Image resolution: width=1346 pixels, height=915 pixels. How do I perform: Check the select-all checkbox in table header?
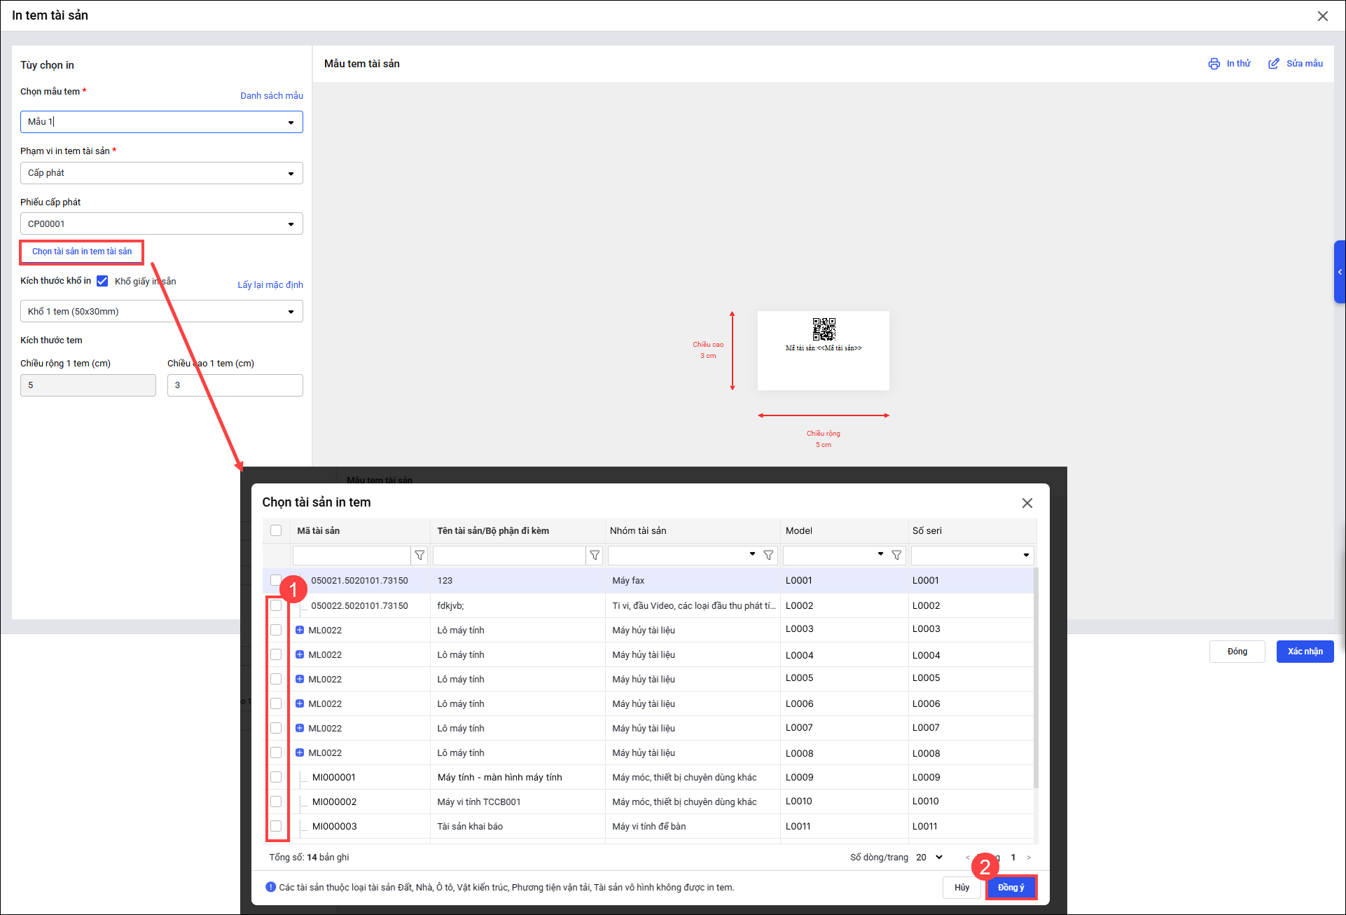pyautogui.click(x=276, y=530)
